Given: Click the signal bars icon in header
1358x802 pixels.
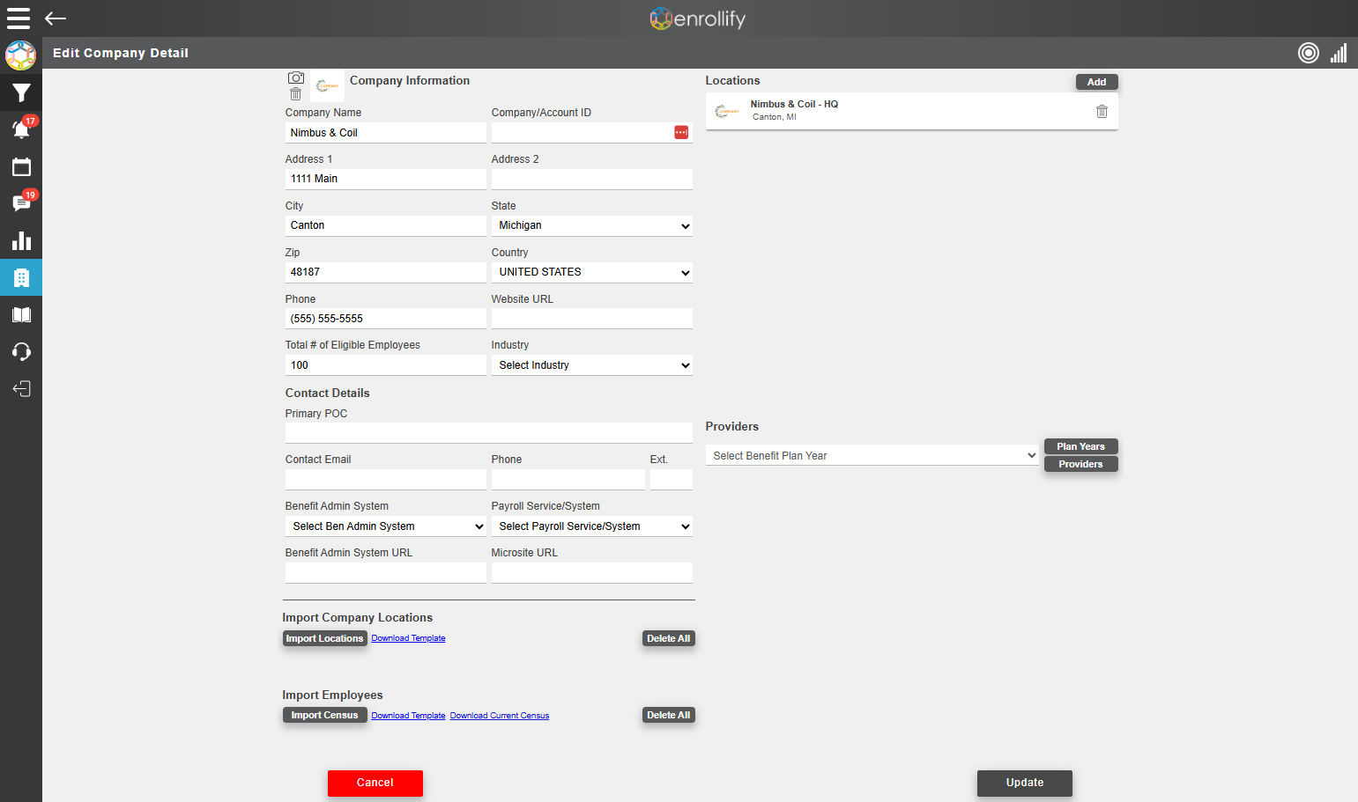Looking at the screenshot, I should point(1339,53).
